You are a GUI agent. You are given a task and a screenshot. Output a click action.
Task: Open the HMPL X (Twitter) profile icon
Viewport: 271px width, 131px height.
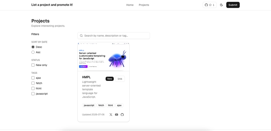(111, 115)
